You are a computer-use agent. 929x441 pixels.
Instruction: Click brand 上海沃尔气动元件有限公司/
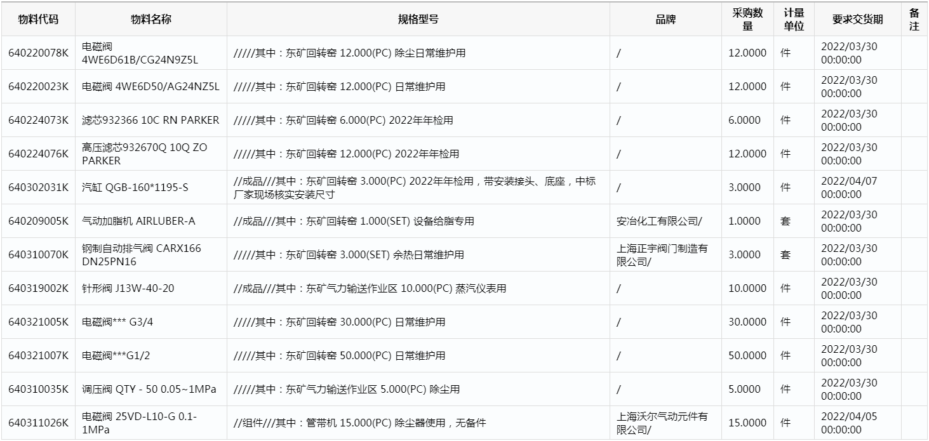tap(662, 423)
